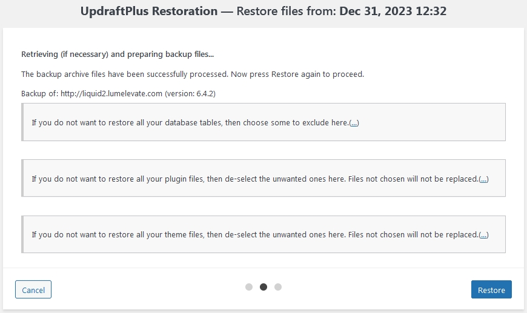This screenshot has width=527, height=313.
Task: Expand the database tables exclusion options
Action: (x=354, y=123)
